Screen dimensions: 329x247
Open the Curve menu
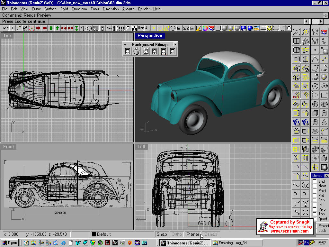(x=36, y=9)
